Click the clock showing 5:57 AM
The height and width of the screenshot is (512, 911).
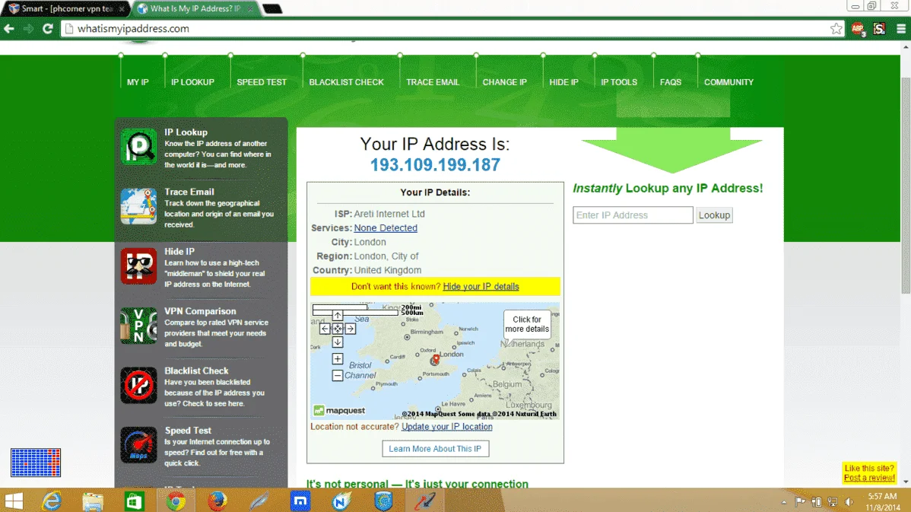(x=882, y=496)
